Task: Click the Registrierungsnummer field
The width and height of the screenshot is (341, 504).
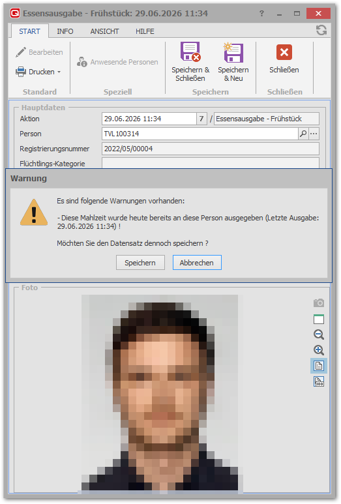Action: (x=211, y=149)
